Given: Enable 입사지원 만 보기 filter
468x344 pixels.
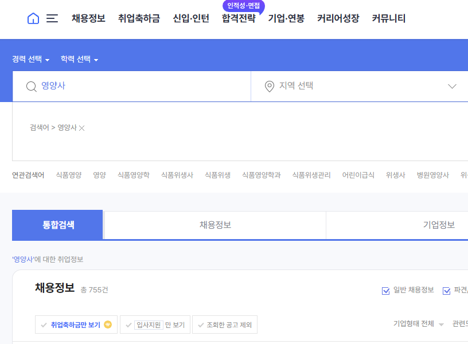Looking at the screenshot, I should click(x=155, y=325).
